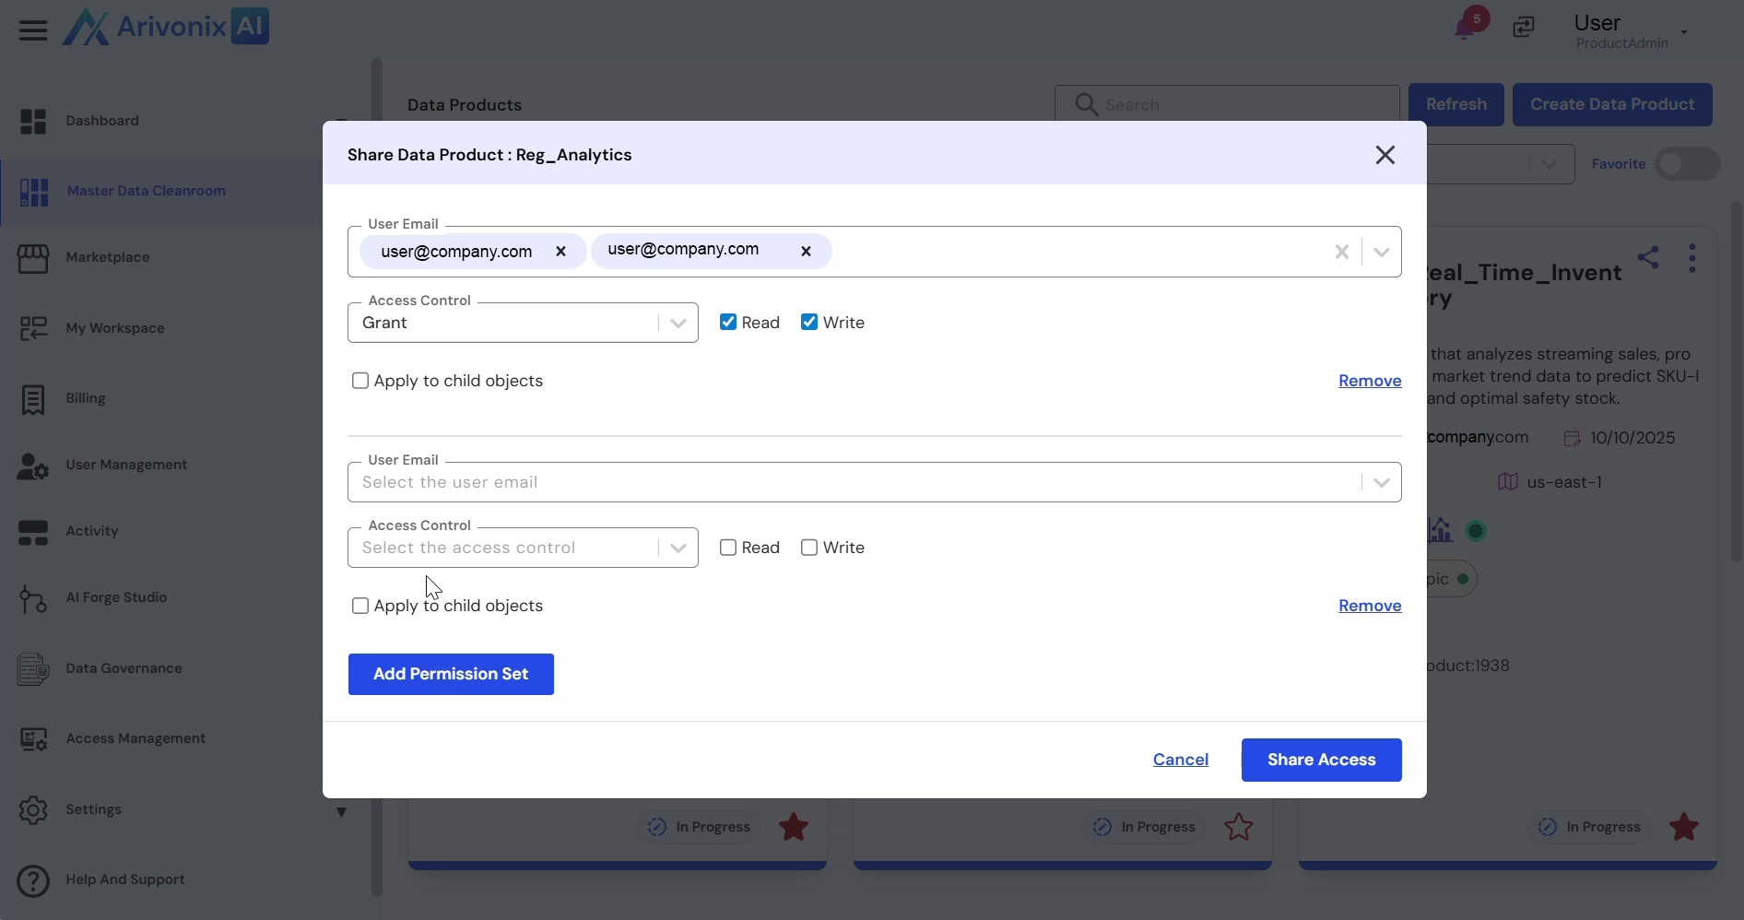Remove first user@company.com email chip
The height and width of the screenshot is (920, 1744).
click(x=560, y=252)
